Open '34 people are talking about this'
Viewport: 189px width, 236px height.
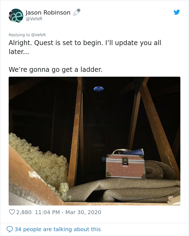point(58,229)
